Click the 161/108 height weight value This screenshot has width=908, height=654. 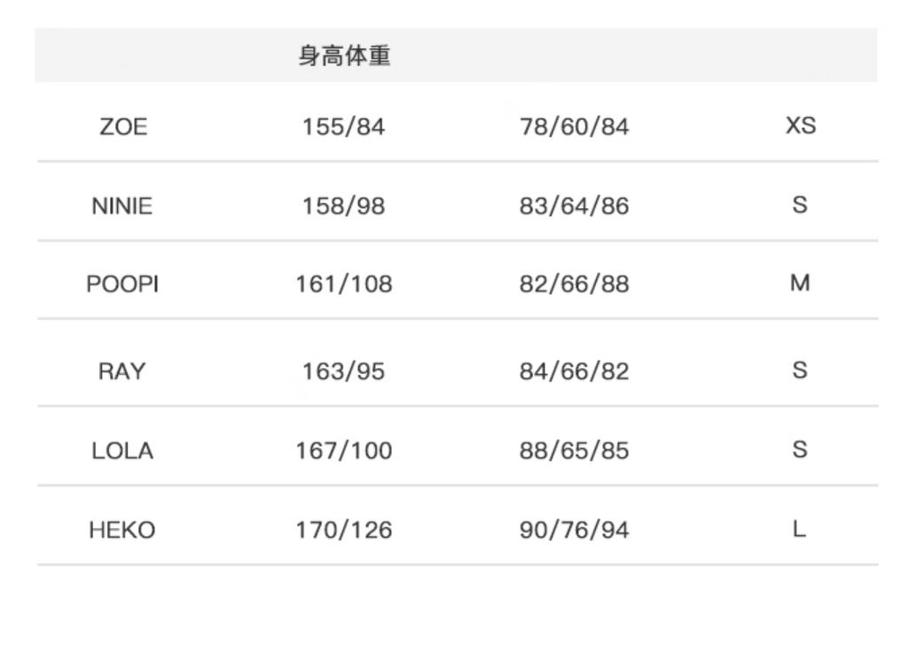pos(344,285)
